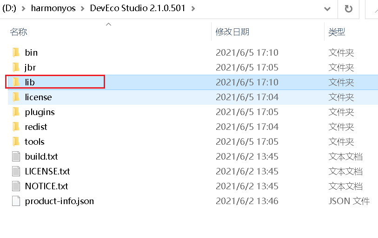Refresh the current folder view

point(348,8)
